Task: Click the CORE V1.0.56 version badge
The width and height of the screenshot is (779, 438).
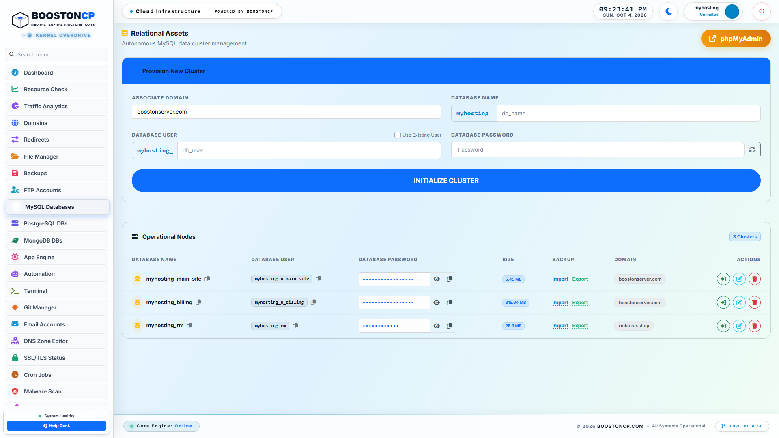Action: pos(742,426)
